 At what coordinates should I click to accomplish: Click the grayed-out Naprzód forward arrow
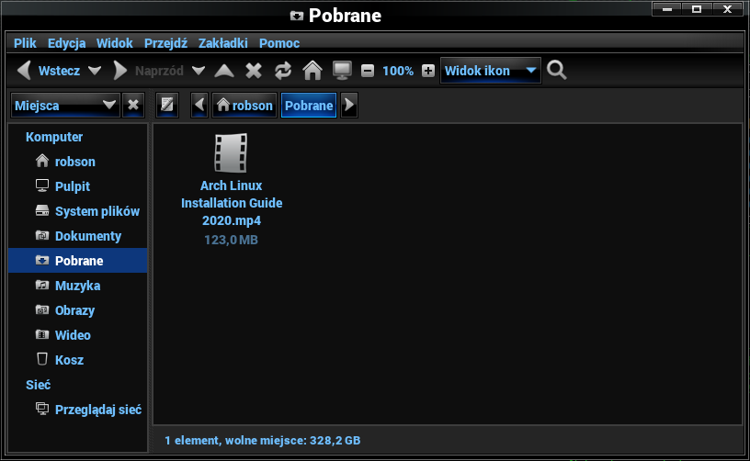[120, 71]
